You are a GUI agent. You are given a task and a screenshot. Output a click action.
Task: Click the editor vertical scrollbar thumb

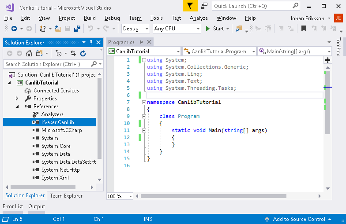[x=327, y=102]
